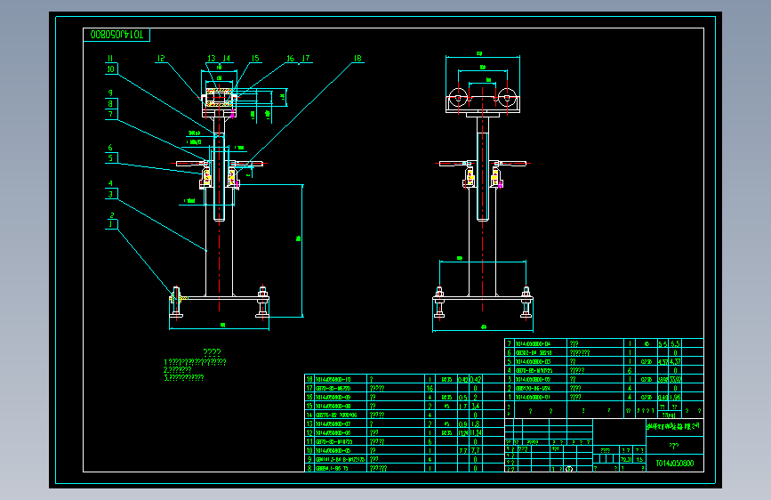Select the mirrored drawing number box at top-left
Image resolution: width=771 pixels, height=500 pixels.
116,35
